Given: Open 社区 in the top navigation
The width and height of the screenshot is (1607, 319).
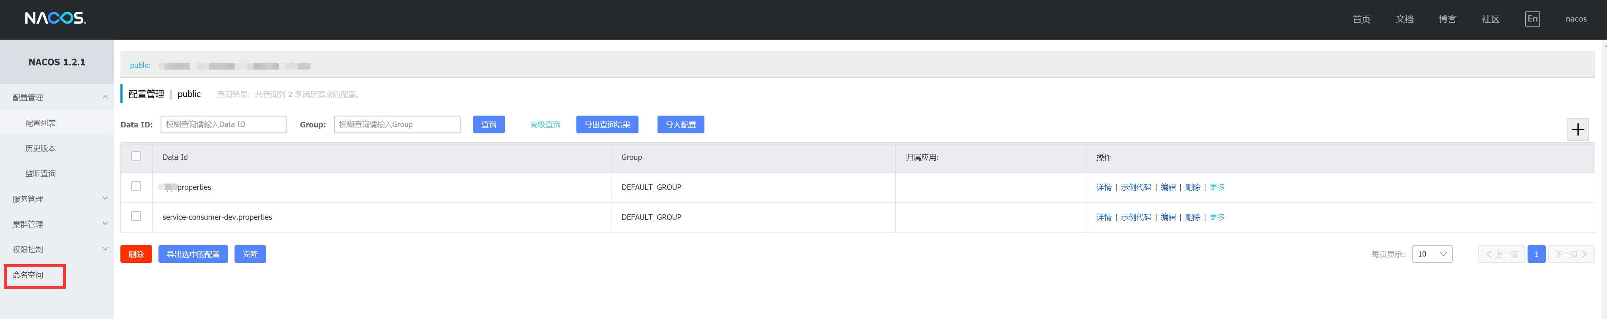Looking at the screenshot, I should pyautogui.click(x=1490, y=19).
